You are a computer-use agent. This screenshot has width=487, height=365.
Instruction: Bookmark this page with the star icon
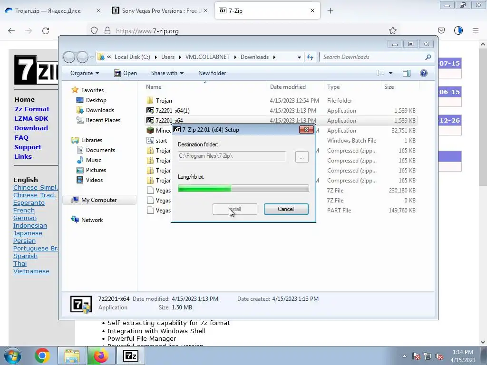[392, 30]
